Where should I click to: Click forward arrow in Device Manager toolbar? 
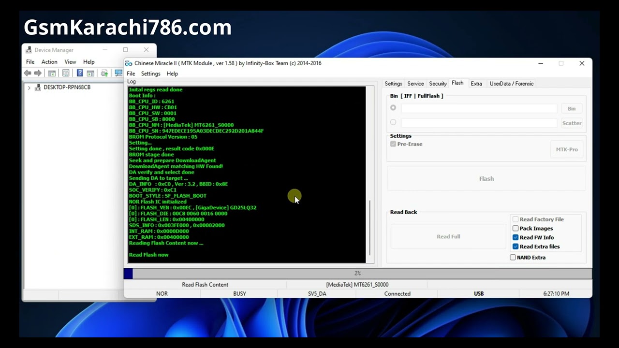[x=38, y=73]
